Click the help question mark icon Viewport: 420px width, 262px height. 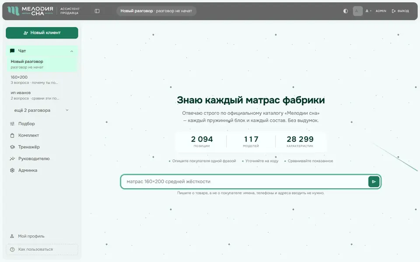click(12, 249)
